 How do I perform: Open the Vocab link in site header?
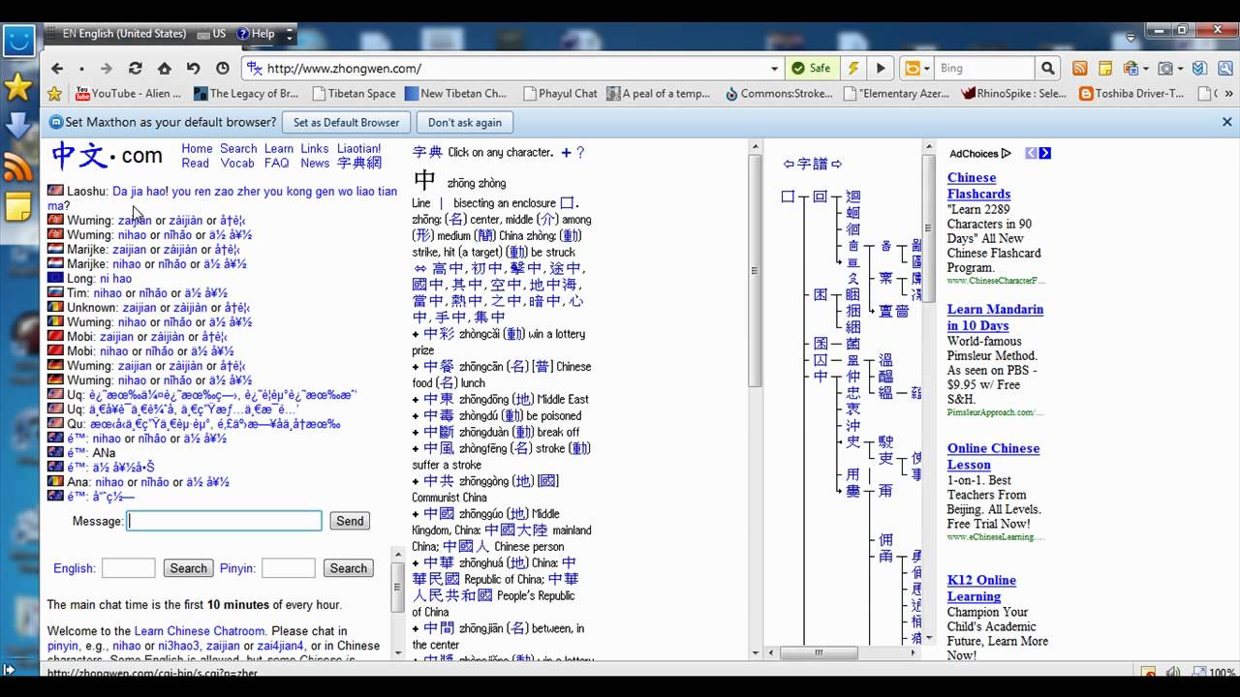pyautogui.click(x=237, y=164)
